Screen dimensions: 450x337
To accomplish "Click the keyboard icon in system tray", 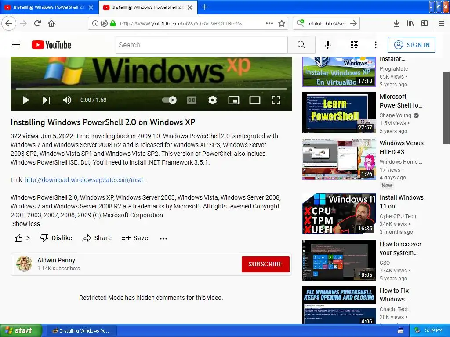I will click(401, 331).
